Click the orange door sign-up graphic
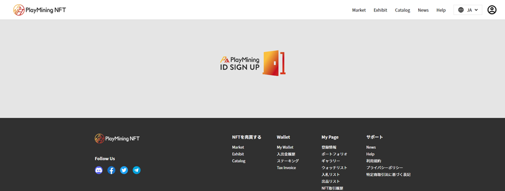 pyautogui.click(x=275, y=63)
